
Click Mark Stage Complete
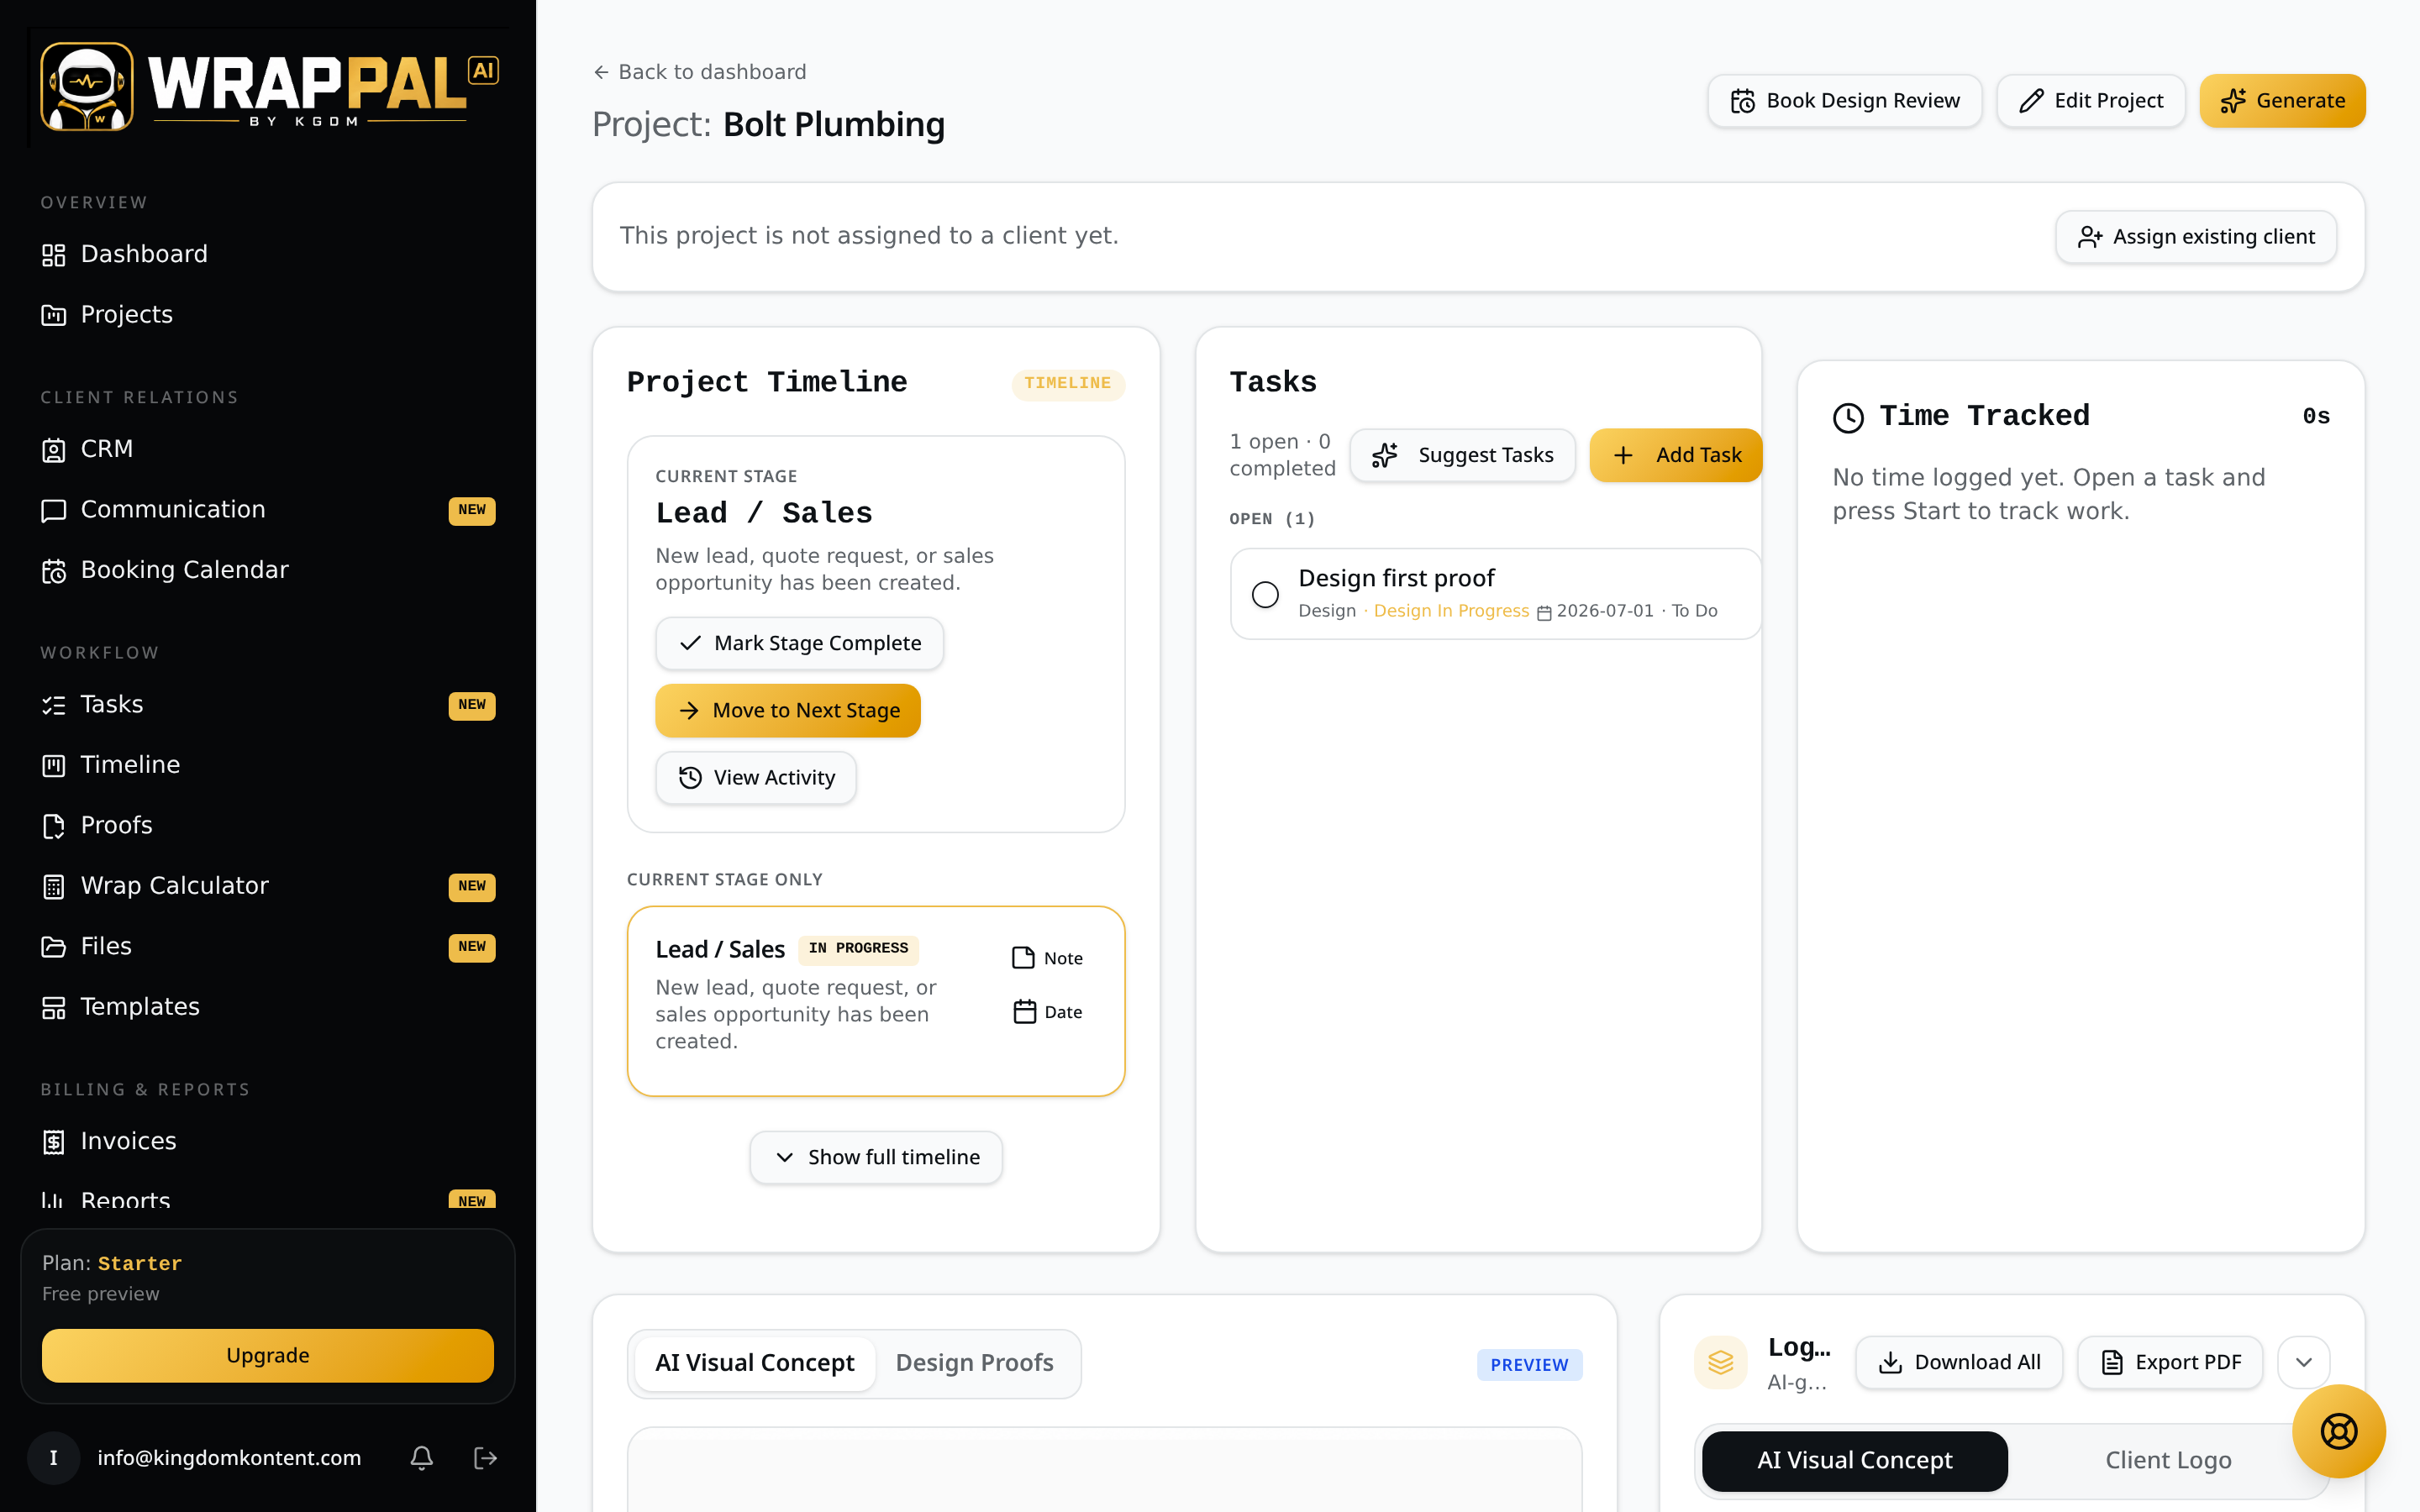pos(799,644)
